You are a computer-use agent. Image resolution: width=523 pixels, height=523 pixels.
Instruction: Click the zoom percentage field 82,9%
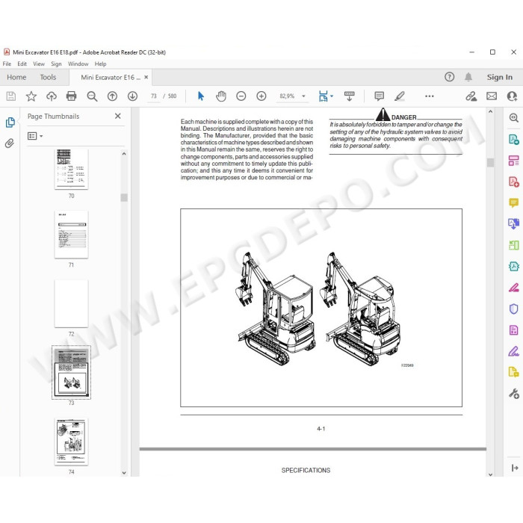287,96
